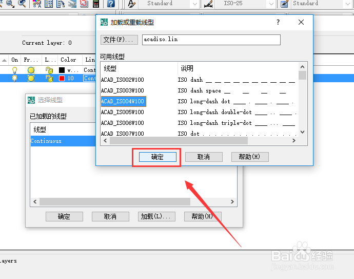Click the red color swatch of selected layer
354x279 pixels.
[62, 78]
